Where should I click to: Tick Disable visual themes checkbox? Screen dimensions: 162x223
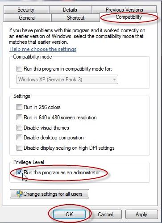[x=19, y=127]
